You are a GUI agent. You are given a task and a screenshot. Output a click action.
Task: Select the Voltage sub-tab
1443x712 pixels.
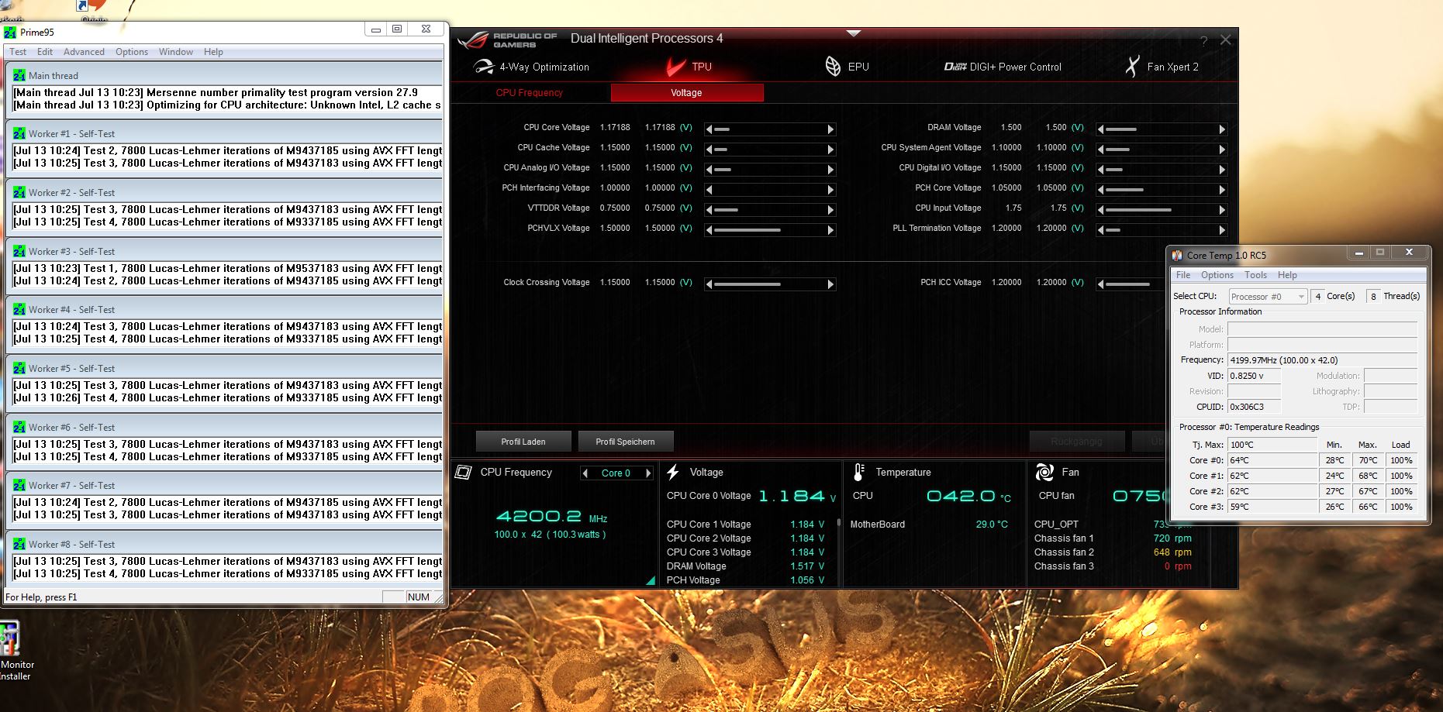687,93
